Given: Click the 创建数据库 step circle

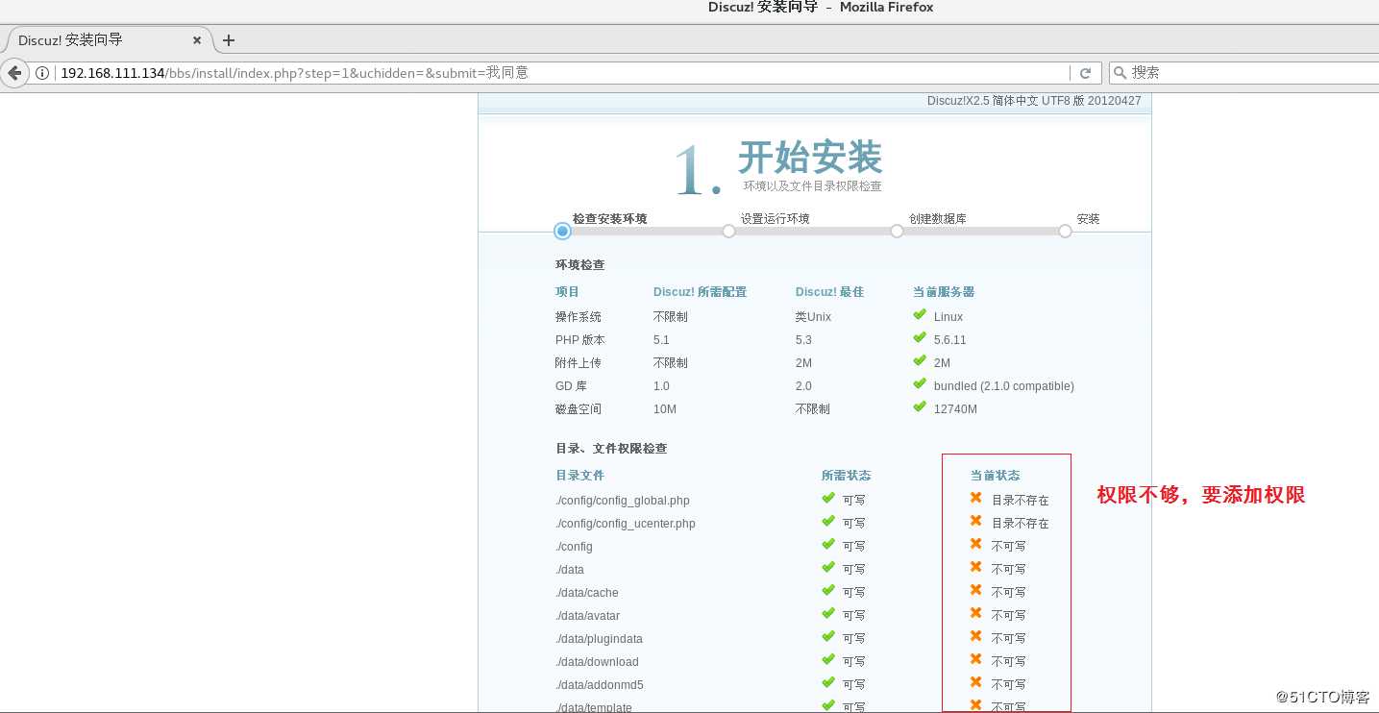Looking at the screenshot, I should click(x=897, y=231).
